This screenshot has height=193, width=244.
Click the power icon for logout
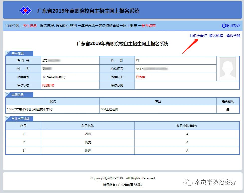tap(224, 26)
